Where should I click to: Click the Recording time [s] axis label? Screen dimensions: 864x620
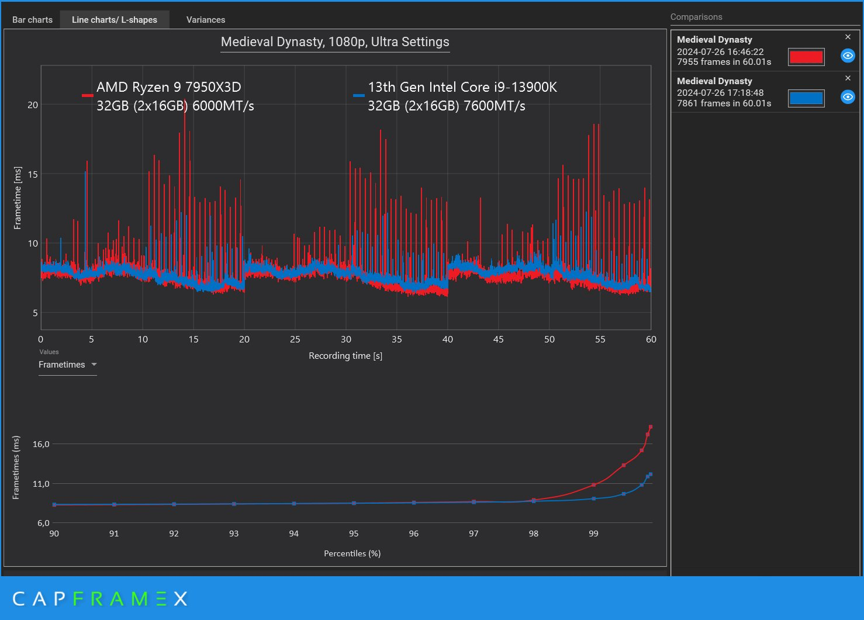click(345, 356)
